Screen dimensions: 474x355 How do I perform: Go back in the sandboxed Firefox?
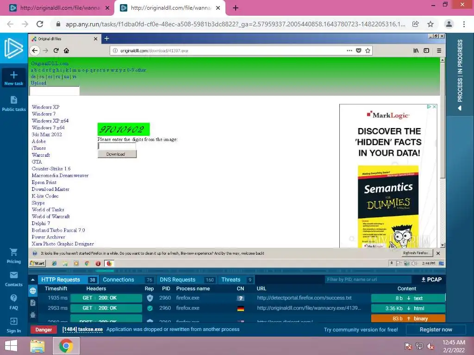coord(35,51)
